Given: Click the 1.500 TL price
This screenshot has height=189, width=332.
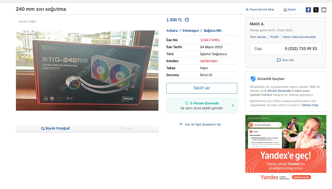Looking at the screenshot, I should [x=174, y=20].
